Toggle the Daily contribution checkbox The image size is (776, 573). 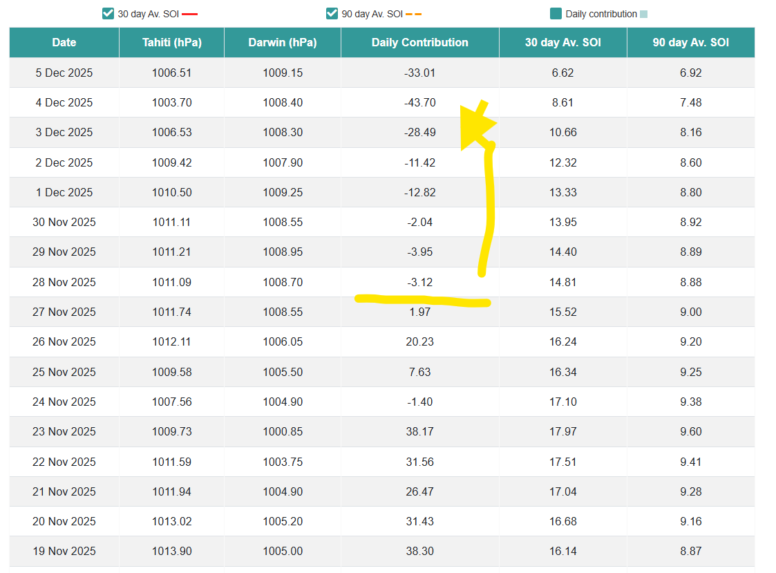tap(556, 14)
